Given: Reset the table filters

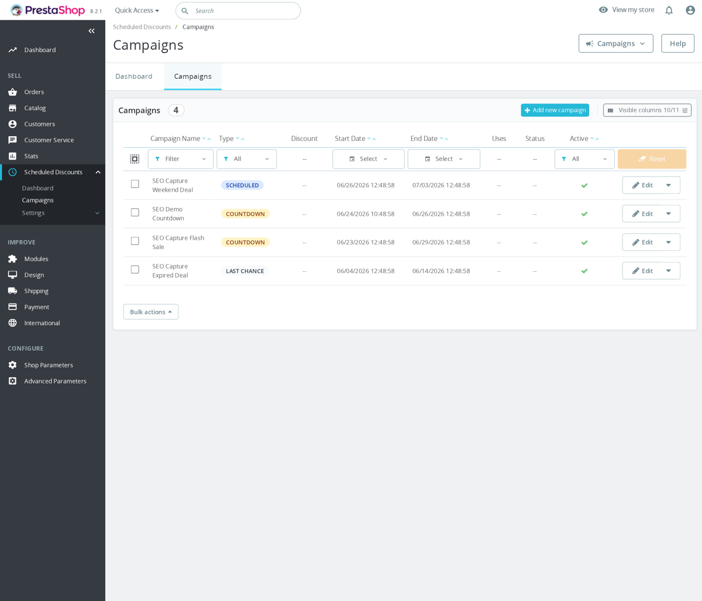Looking at the screenshot, I should tap(652, 159).
